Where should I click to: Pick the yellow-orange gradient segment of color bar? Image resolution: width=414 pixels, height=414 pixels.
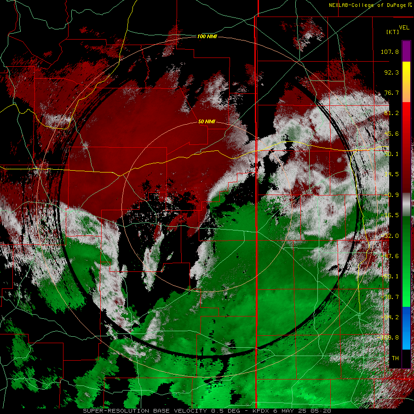[406, 82]
